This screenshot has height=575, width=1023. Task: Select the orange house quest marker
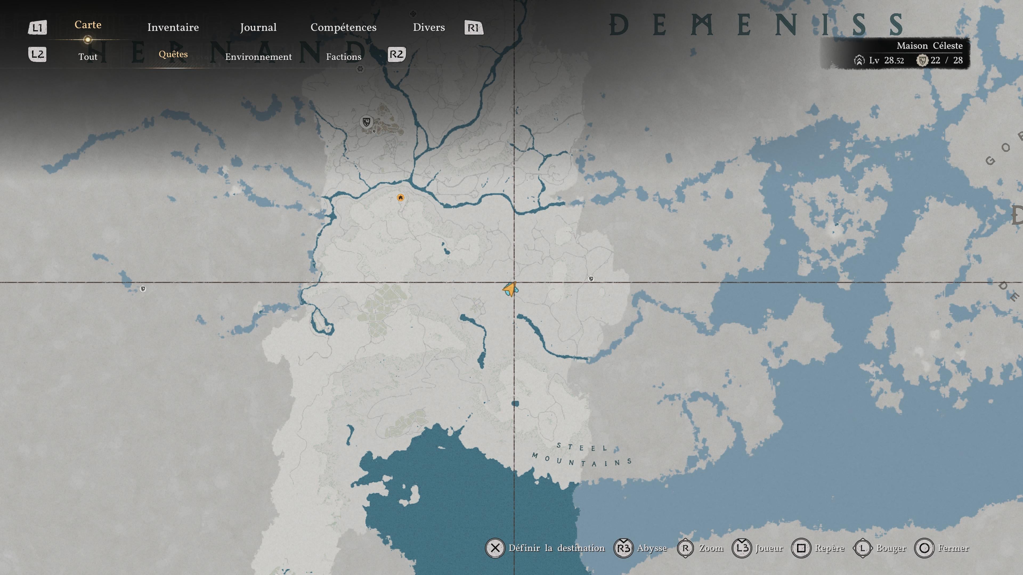pyautogui.click(x=400, y=198)
